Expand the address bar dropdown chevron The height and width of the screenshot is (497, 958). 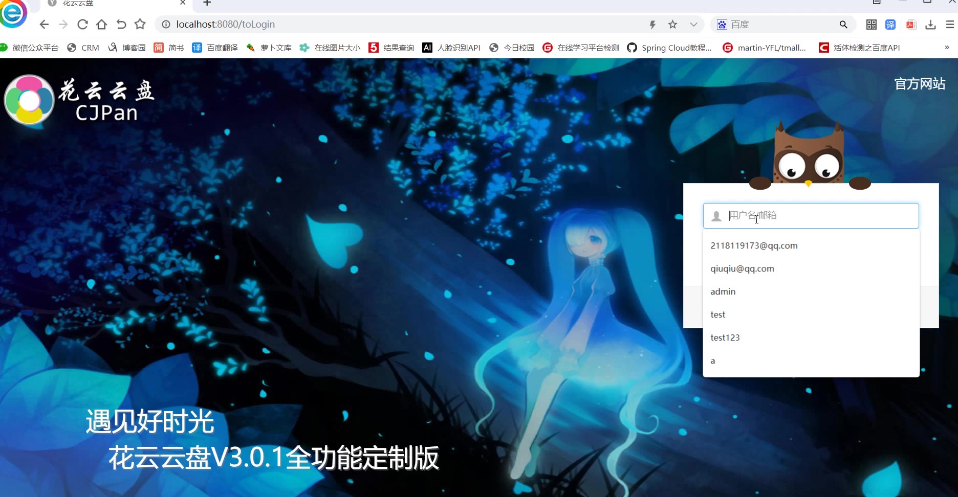click(x=693, y=24)
